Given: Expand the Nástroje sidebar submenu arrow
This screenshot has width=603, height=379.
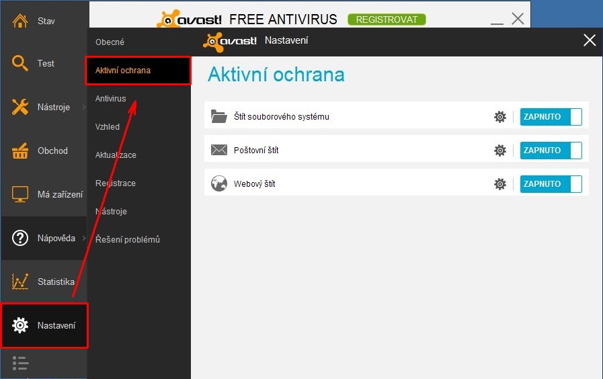Looking at the screenshot, I should tap(84, 107).
